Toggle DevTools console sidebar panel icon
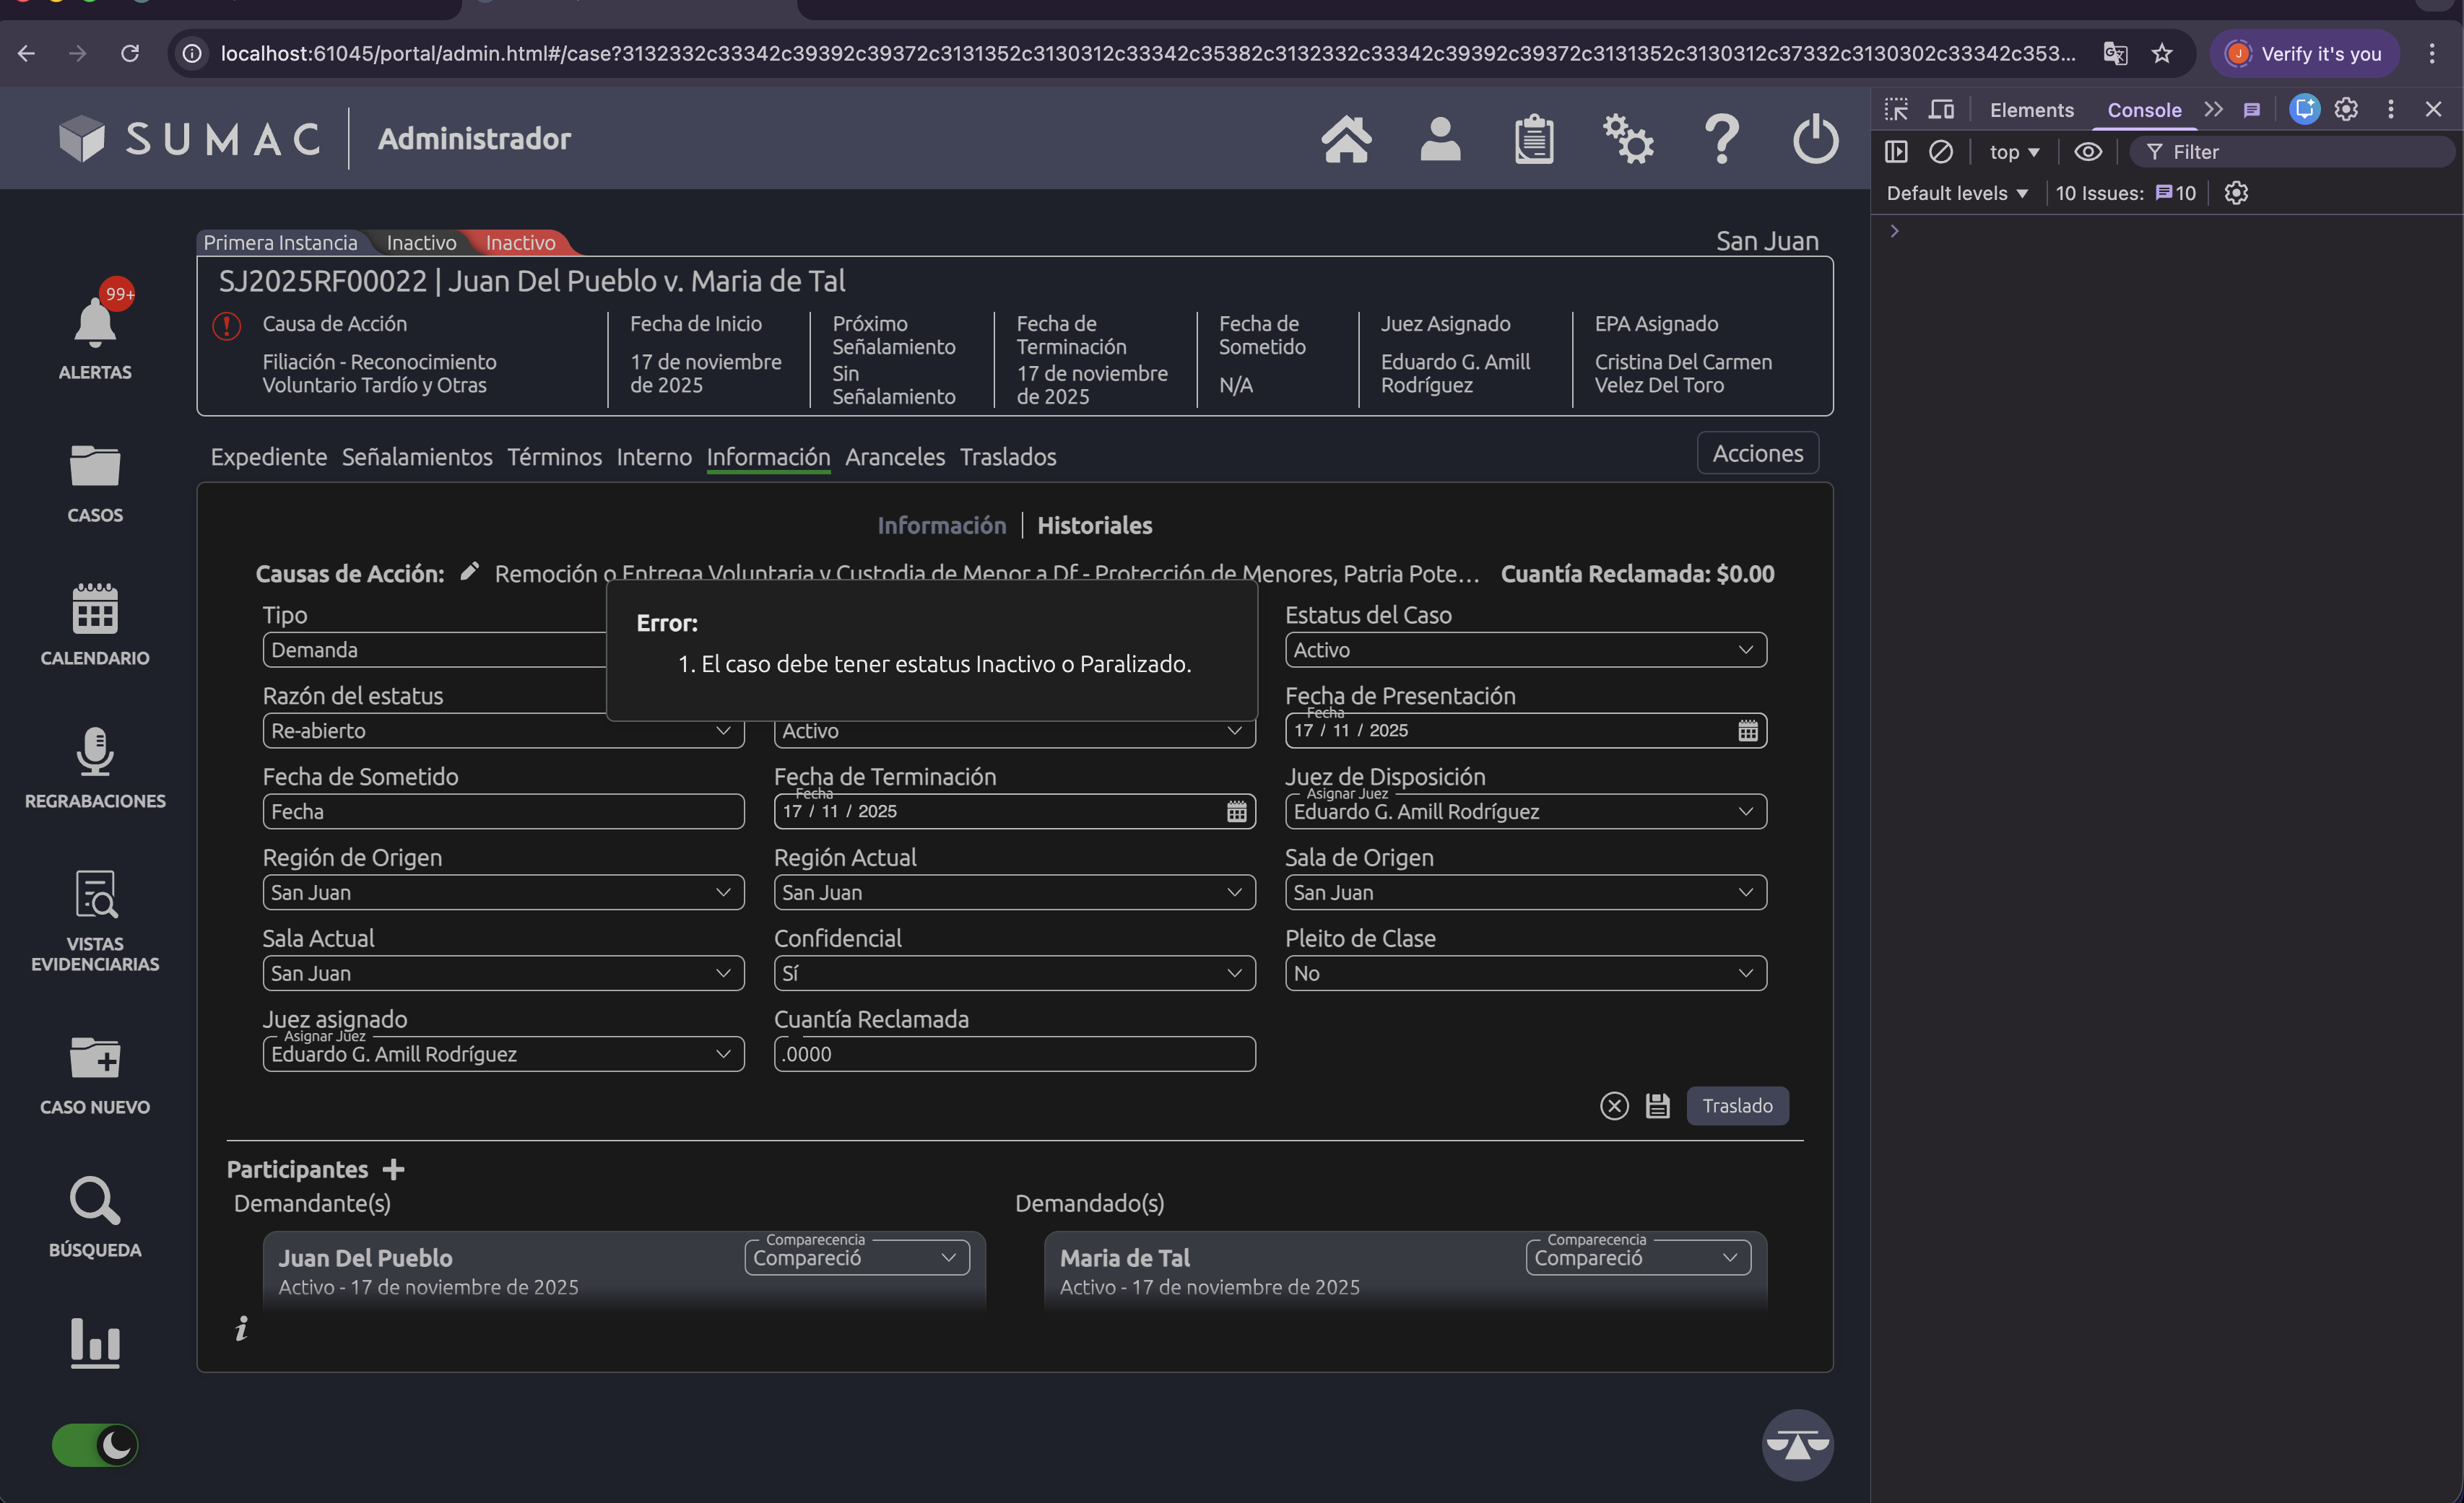Screen dimensions: 2464x1503 coord(1896,152)
